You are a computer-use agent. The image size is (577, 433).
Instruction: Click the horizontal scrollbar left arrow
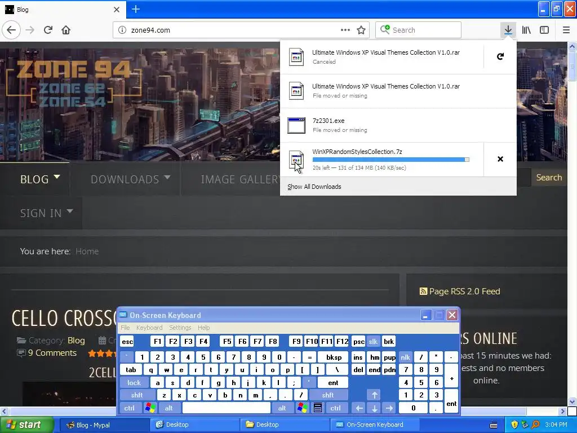click(4, 411)
